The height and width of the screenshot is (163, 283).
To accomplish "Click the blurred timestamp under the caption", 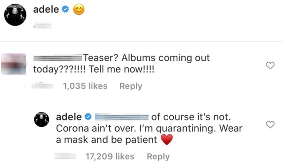I will 43,26.
